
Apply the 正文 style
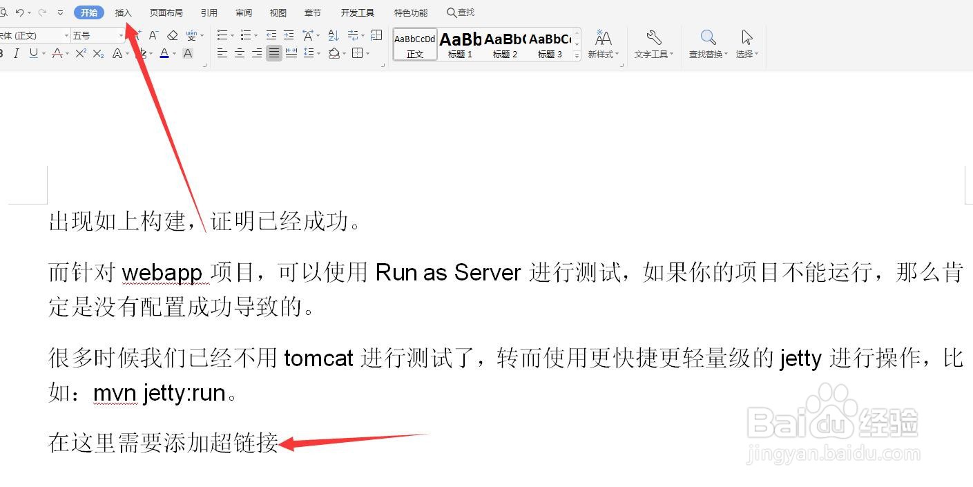click(415, 45)
